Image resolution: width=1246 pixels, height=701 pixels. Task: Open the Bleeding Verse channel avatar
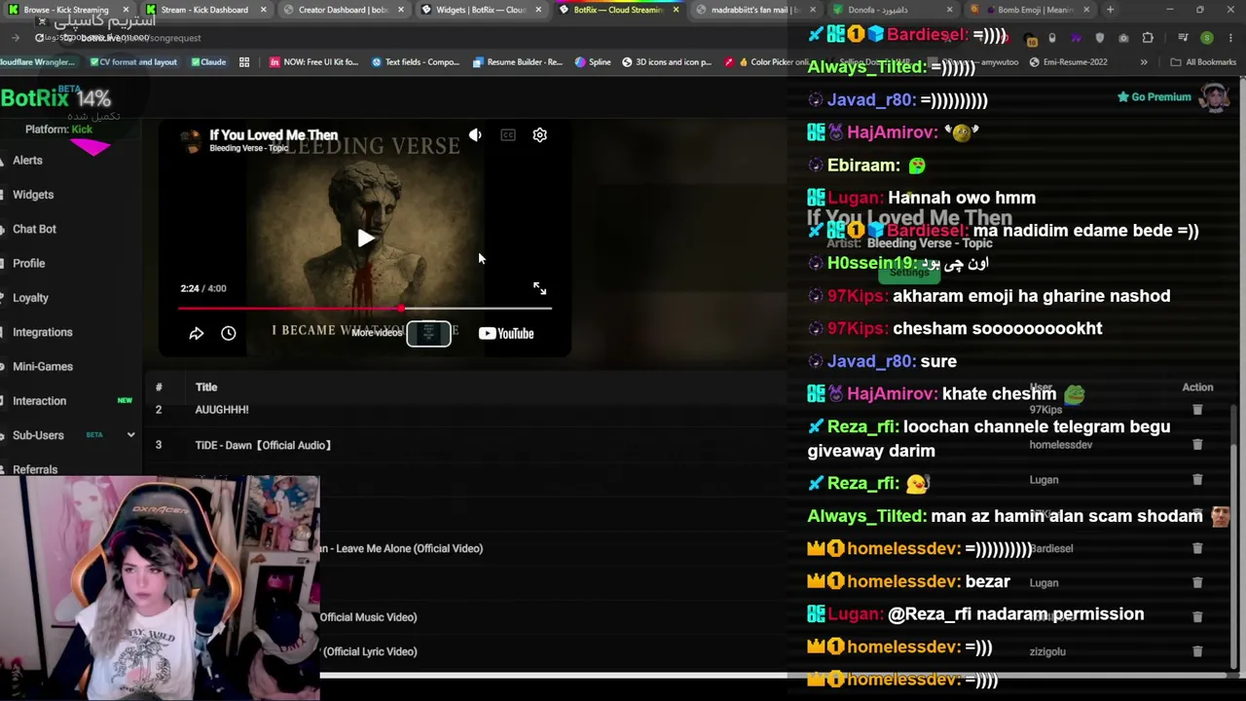pos(192,140)
